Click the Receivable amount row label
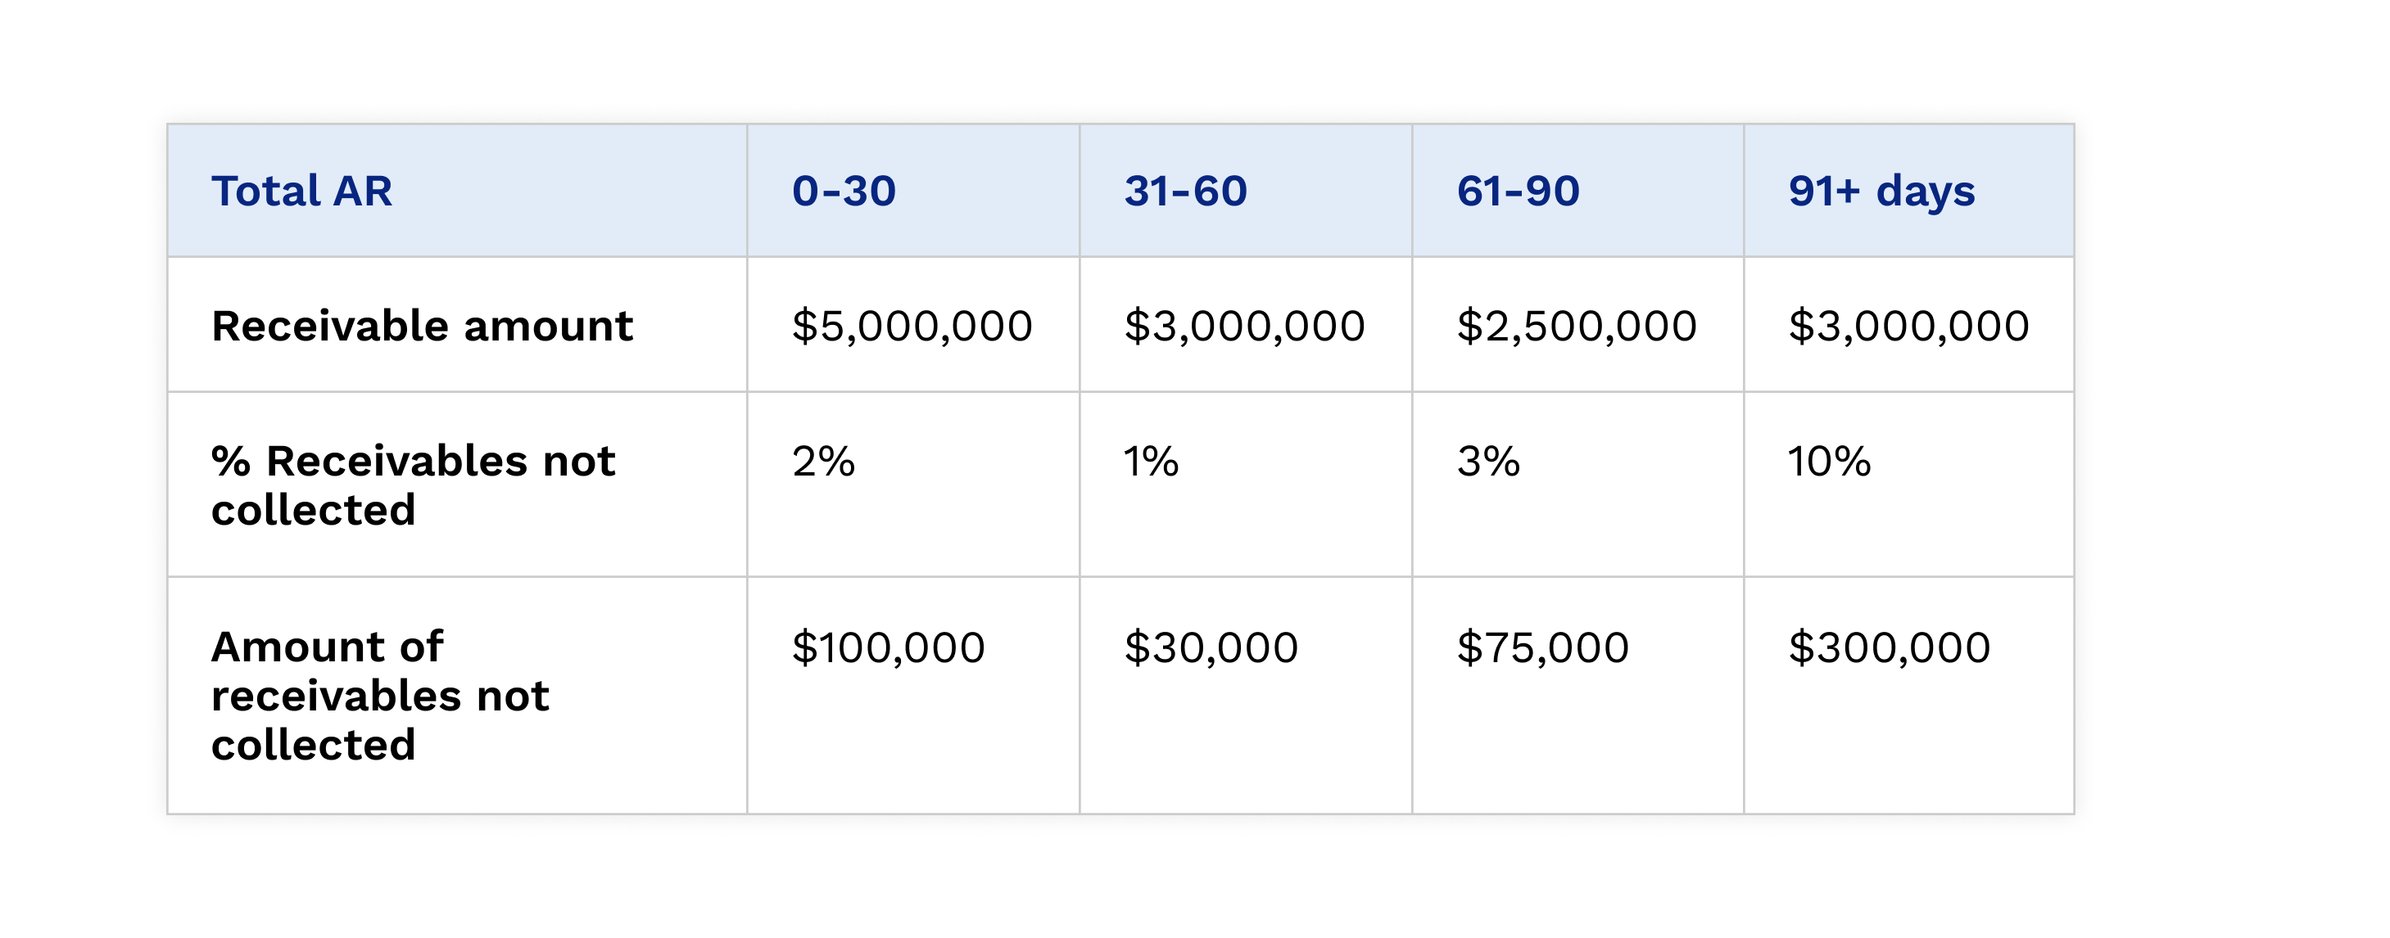Image resolution: width=2390 pixels, height=938 pixels. tap(456, 324)
